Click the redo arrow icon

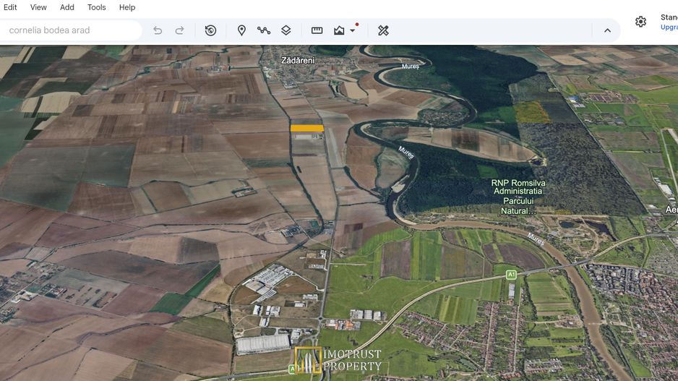pyautogui.click(x=179, y=30)
